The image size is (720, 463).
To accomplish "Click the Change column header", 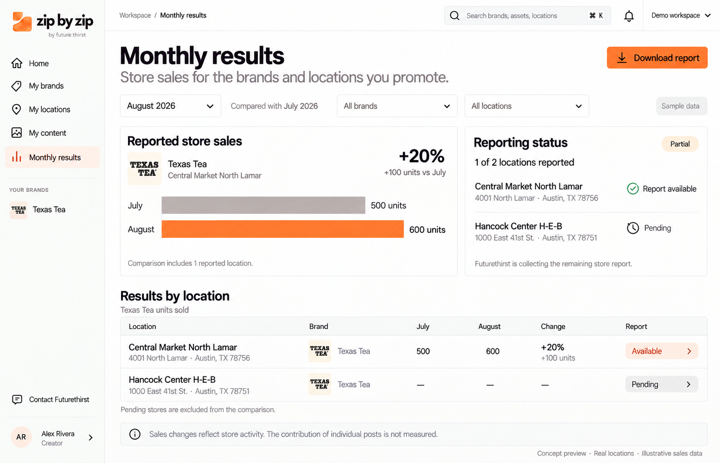I will click(x=553, y=326).
